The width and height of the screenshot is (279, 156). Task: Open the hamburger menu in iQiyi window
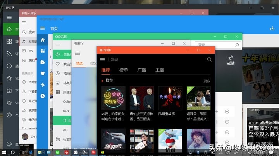[9, 17]
